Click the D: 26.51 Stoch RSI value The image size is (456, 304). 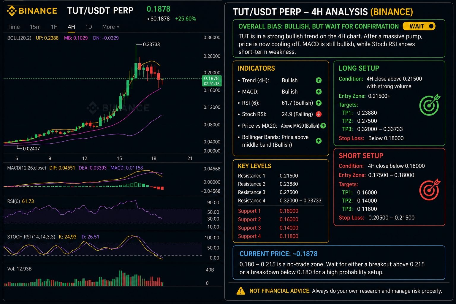point(90,237)
